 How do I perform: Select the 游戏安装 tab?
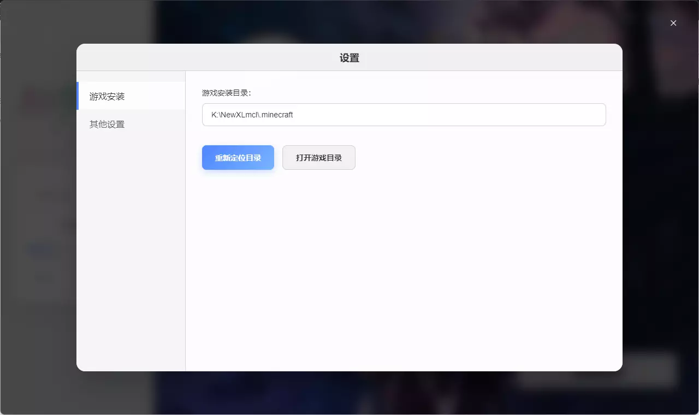(x=131, y=96)
